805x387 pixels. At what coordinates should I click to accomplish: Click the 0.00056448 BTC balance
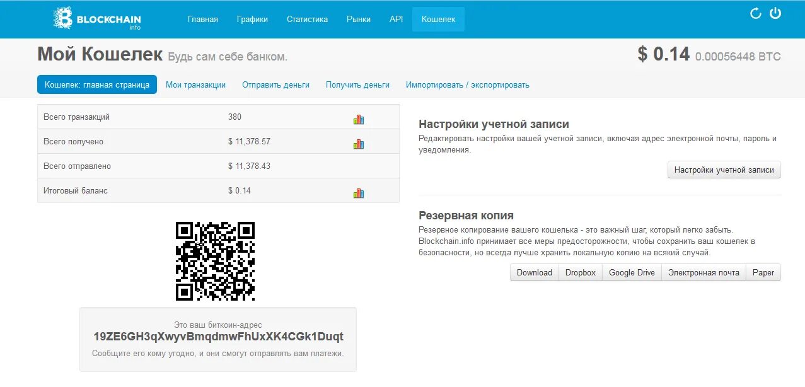click(738, 57)
